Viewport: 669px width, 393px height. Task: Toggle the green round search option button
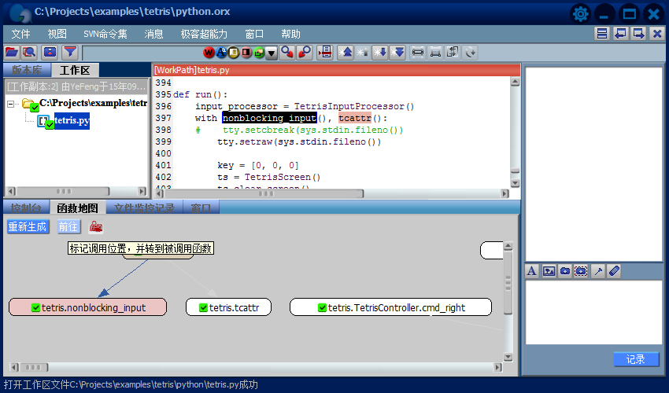(x=259, y=53)
